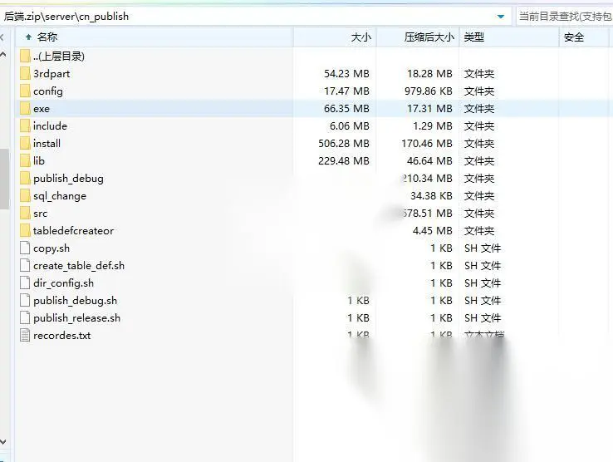Select the config folder icon
The width and height of the screenshot is (613, 462).
point(25,91)
